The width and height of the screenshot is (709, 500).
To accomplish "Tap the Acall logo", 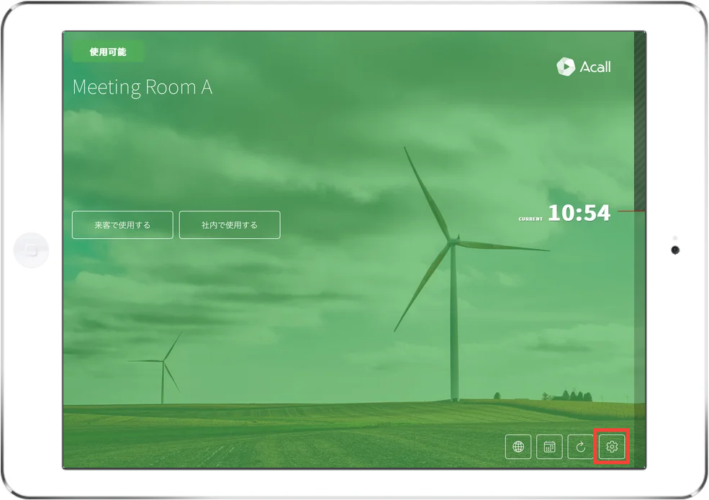I will pos(584,67).
